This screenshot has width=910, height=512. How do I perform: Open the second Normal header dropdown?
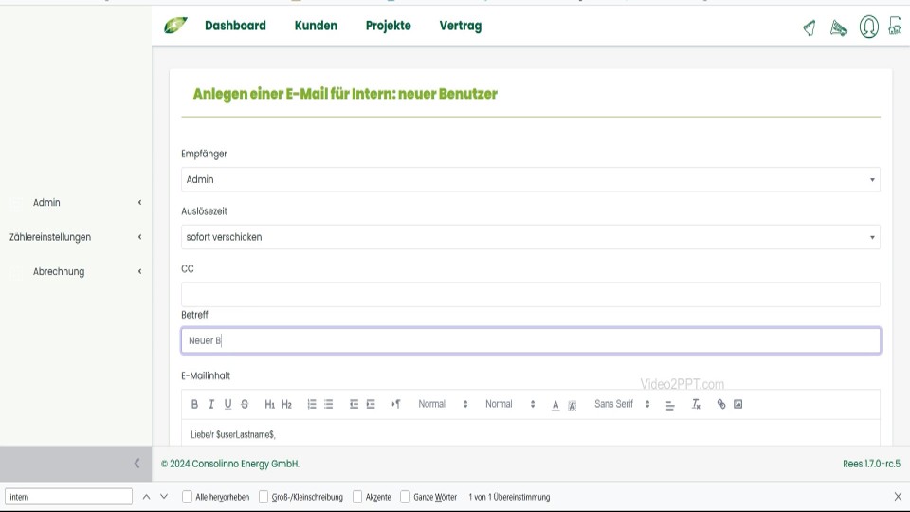[510, 404]
